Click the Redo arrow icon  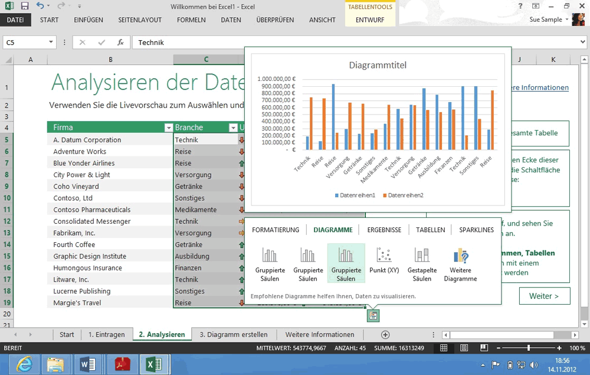[61, 6]
